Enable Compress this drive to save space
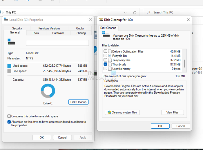Screen dimensions: 203x150 [x=9, y=116]
